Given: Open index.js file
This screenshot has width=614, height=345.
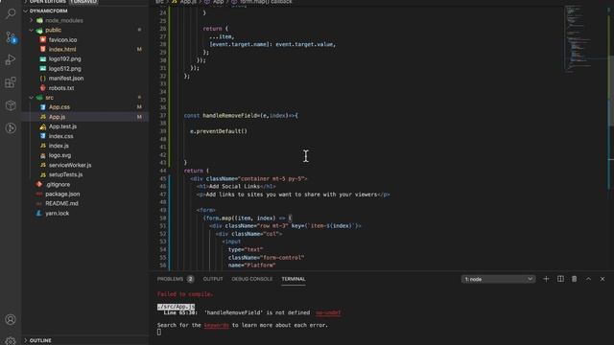Looking at the screenshot, I should 59,146.
